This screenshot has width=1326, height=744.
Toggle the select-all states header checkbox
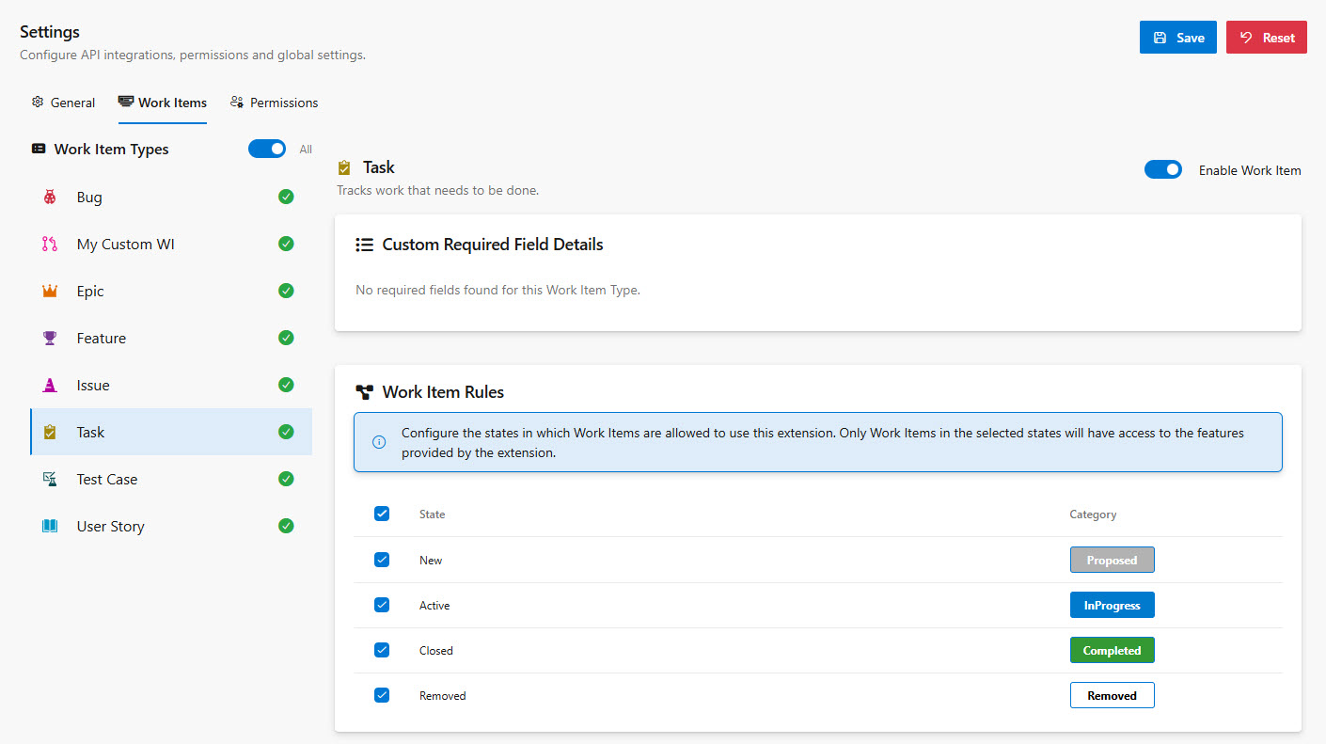point(382,514)
